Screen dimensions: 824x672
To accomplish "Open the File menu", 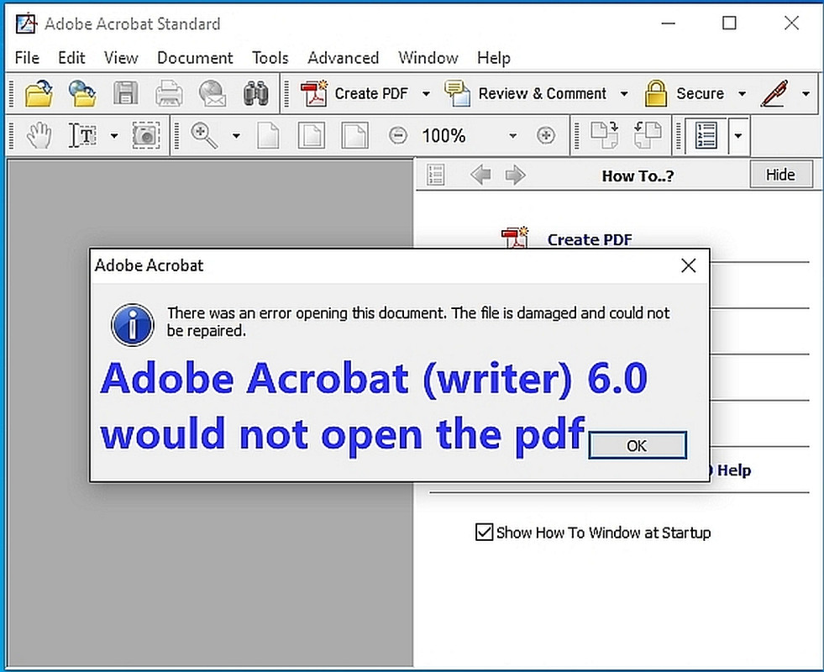I will pyautogui.click(x=27, y=57).
